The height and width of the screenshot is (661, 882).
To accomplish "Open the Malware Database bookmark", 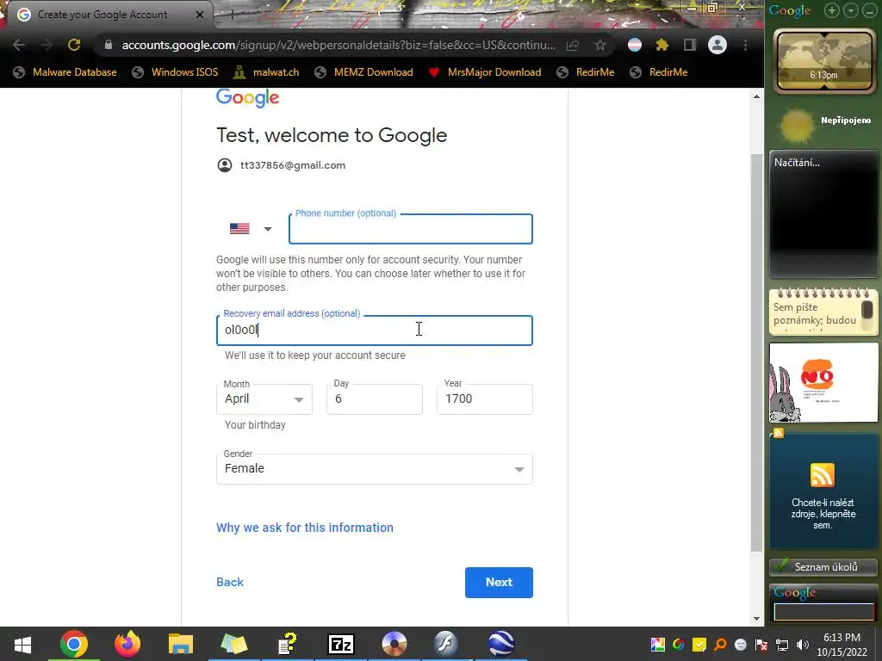I will point(65,72).
